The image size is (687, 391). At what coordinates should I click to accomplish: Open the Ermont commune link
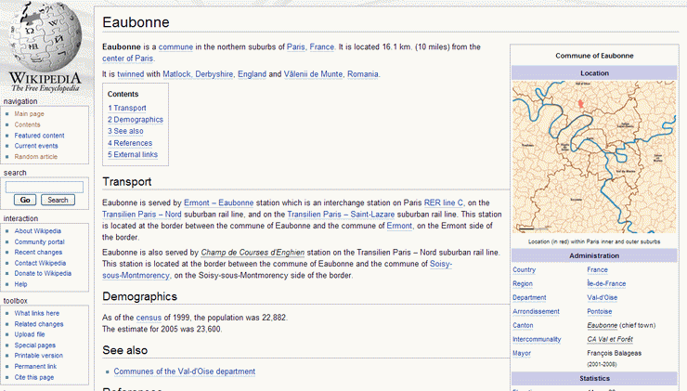click(399, 226)
